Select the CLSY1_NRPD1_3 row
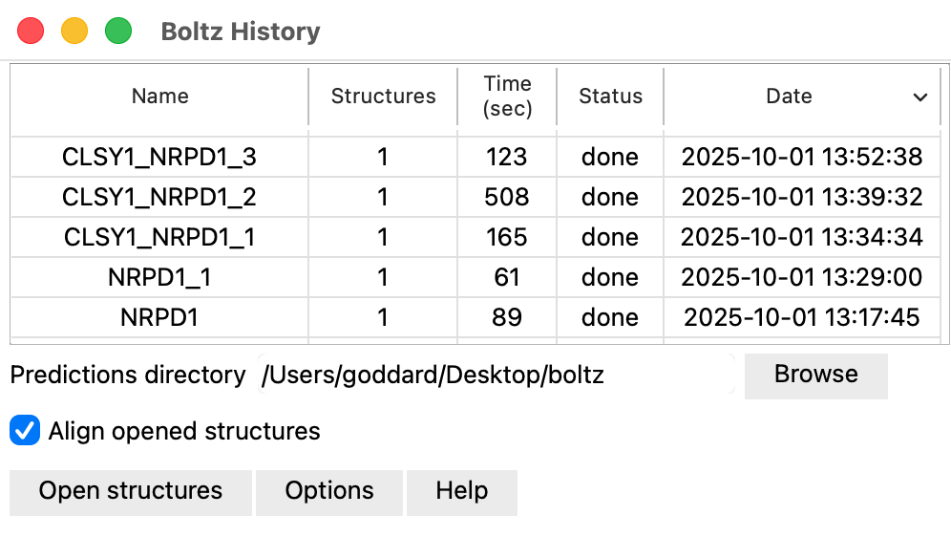Image resolution: width=951 pixels, height=537 pixels. (x=159, y=157)
